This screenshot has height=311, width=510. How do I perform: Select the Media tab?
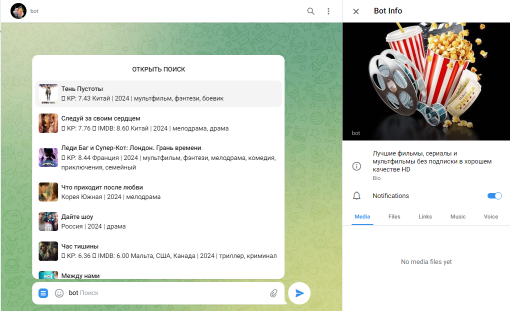click(x=362, y=216)
